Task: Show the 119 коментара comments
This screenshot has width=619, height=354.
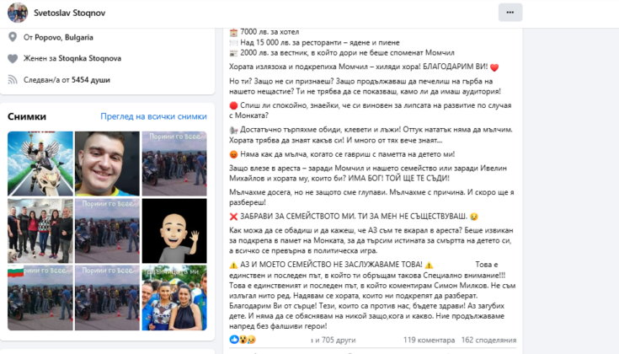Action: [x=429, y=340]
